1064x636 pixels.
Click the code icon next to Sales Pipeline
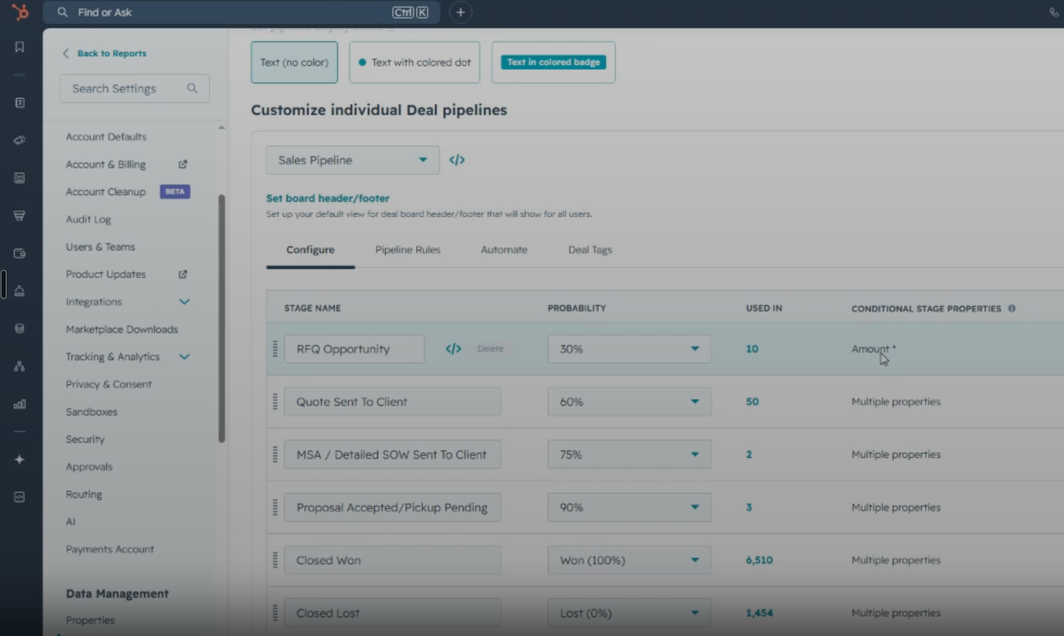point(457,160)
